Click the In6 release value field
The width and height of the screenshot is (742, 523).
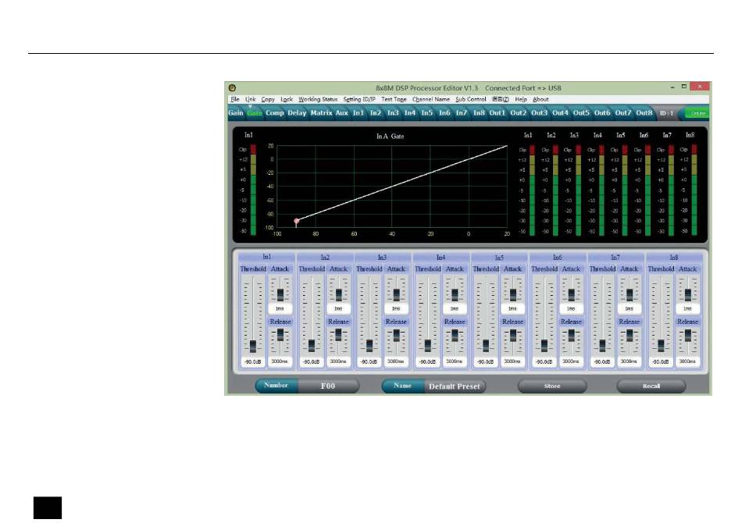(571, 361)
